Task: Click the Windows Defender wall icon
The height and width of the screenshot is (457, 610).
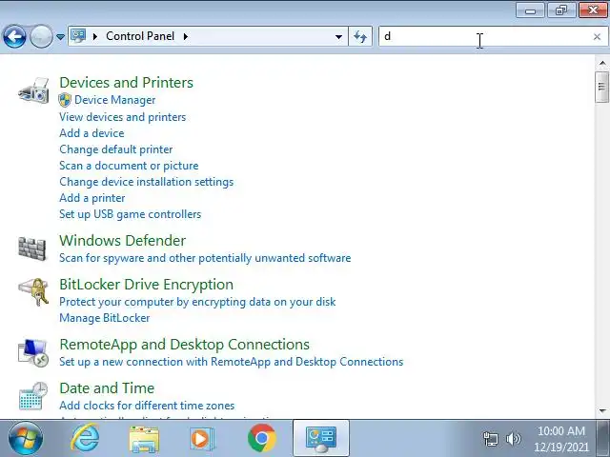Action: click(x=31, y=248)
